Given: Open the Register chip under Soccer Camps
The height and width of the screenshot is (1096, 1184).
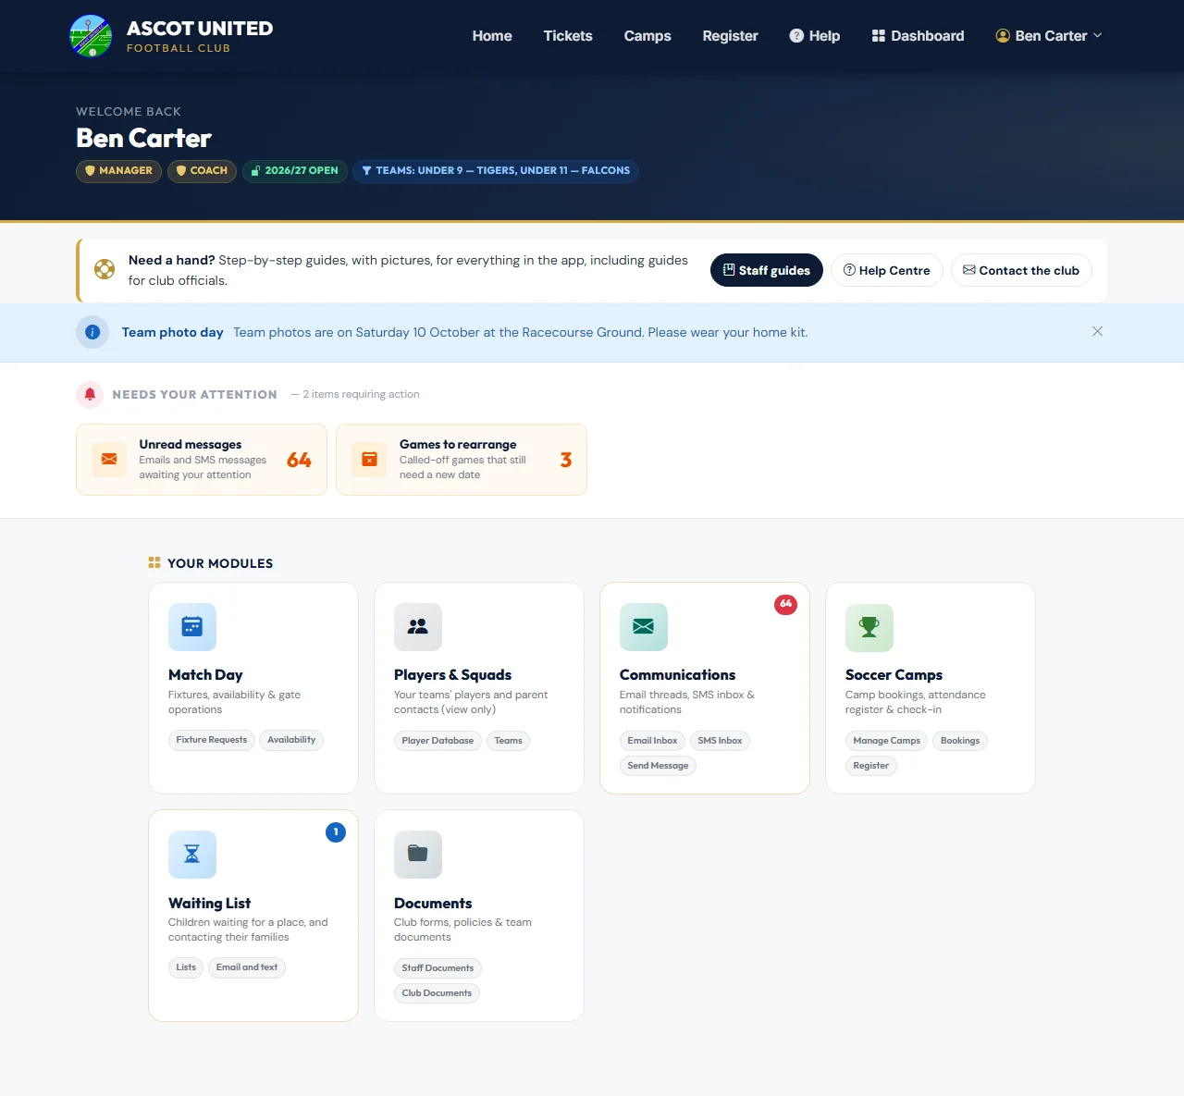Looking at the screenshot, I should pos(871,766).
